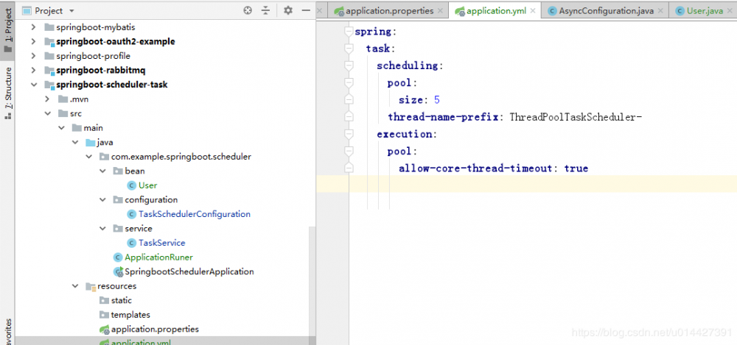This screenshot has width=737, height=345.
Task: Click the static folder icon
Action: (104, 300)
